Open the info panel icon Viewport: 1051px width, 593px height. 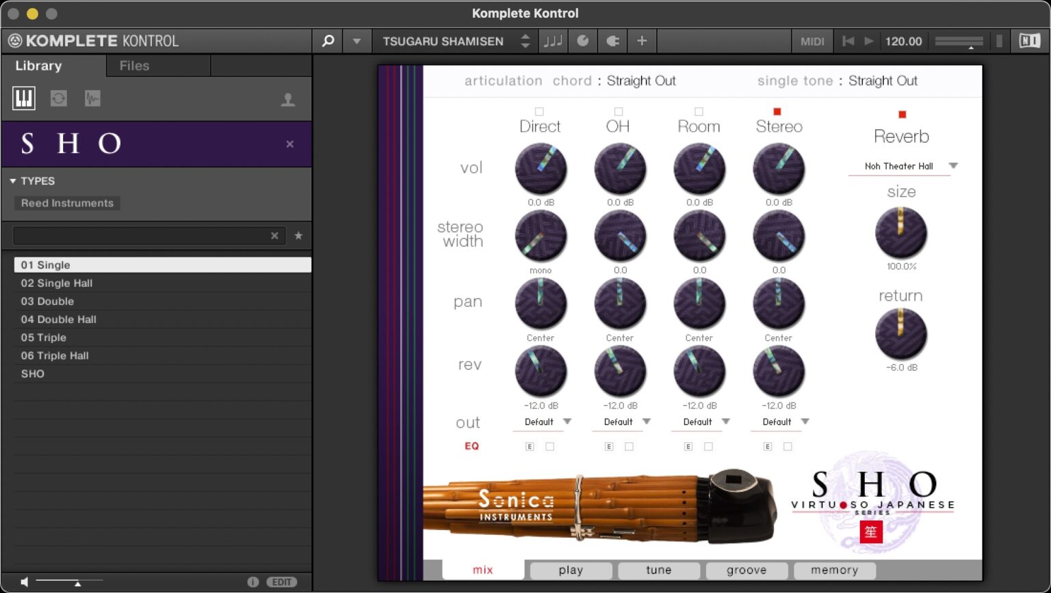pos(252,582)
